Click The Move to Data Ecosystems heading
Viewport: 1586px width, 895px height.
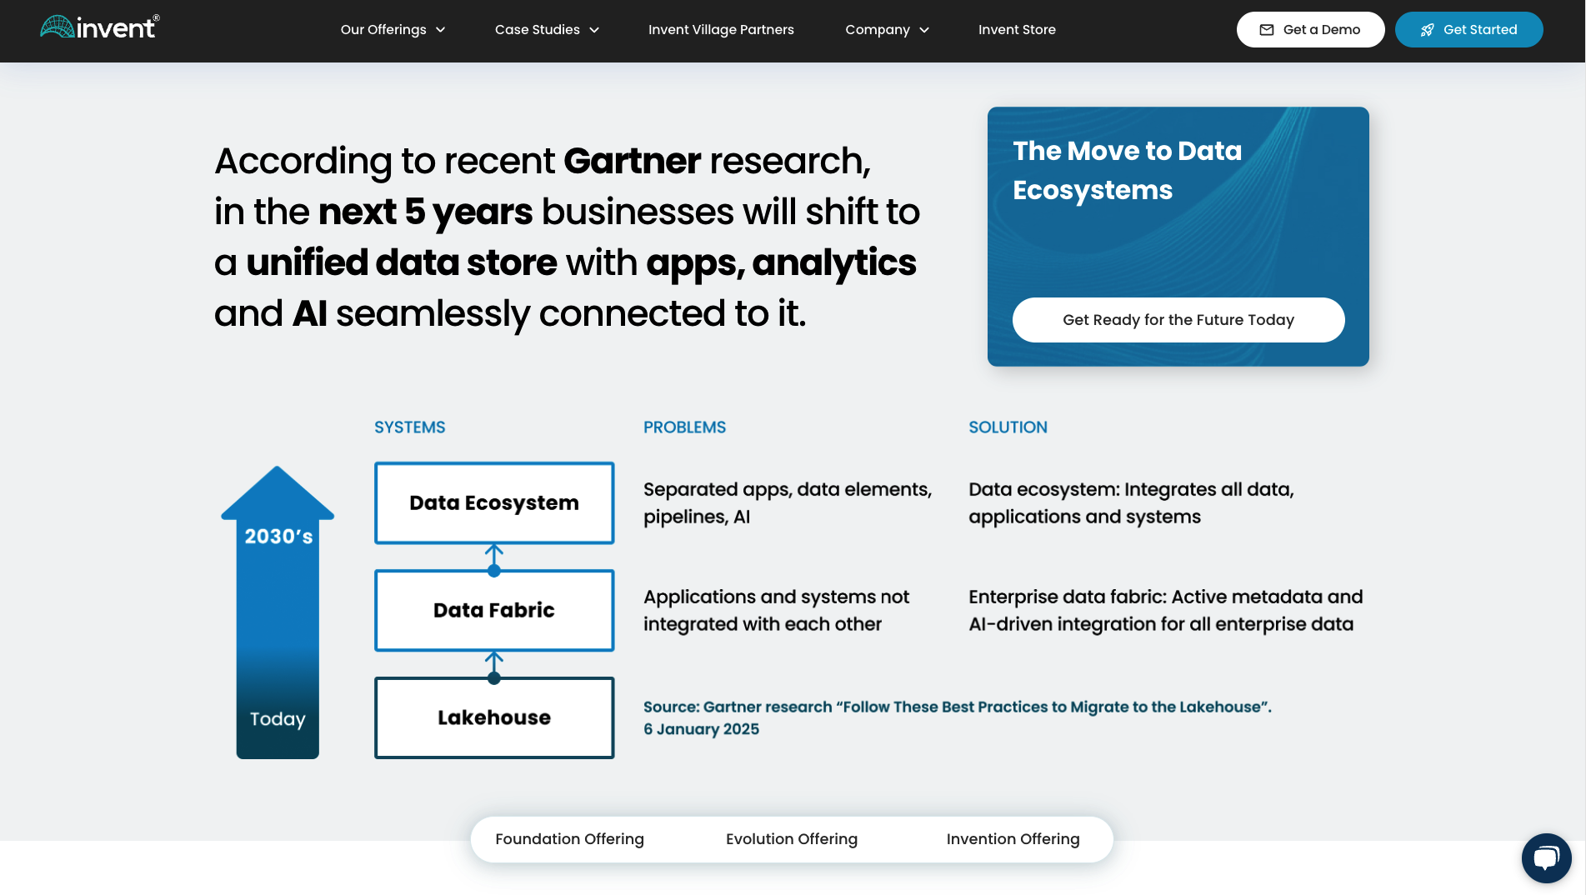pos(1127,170)
